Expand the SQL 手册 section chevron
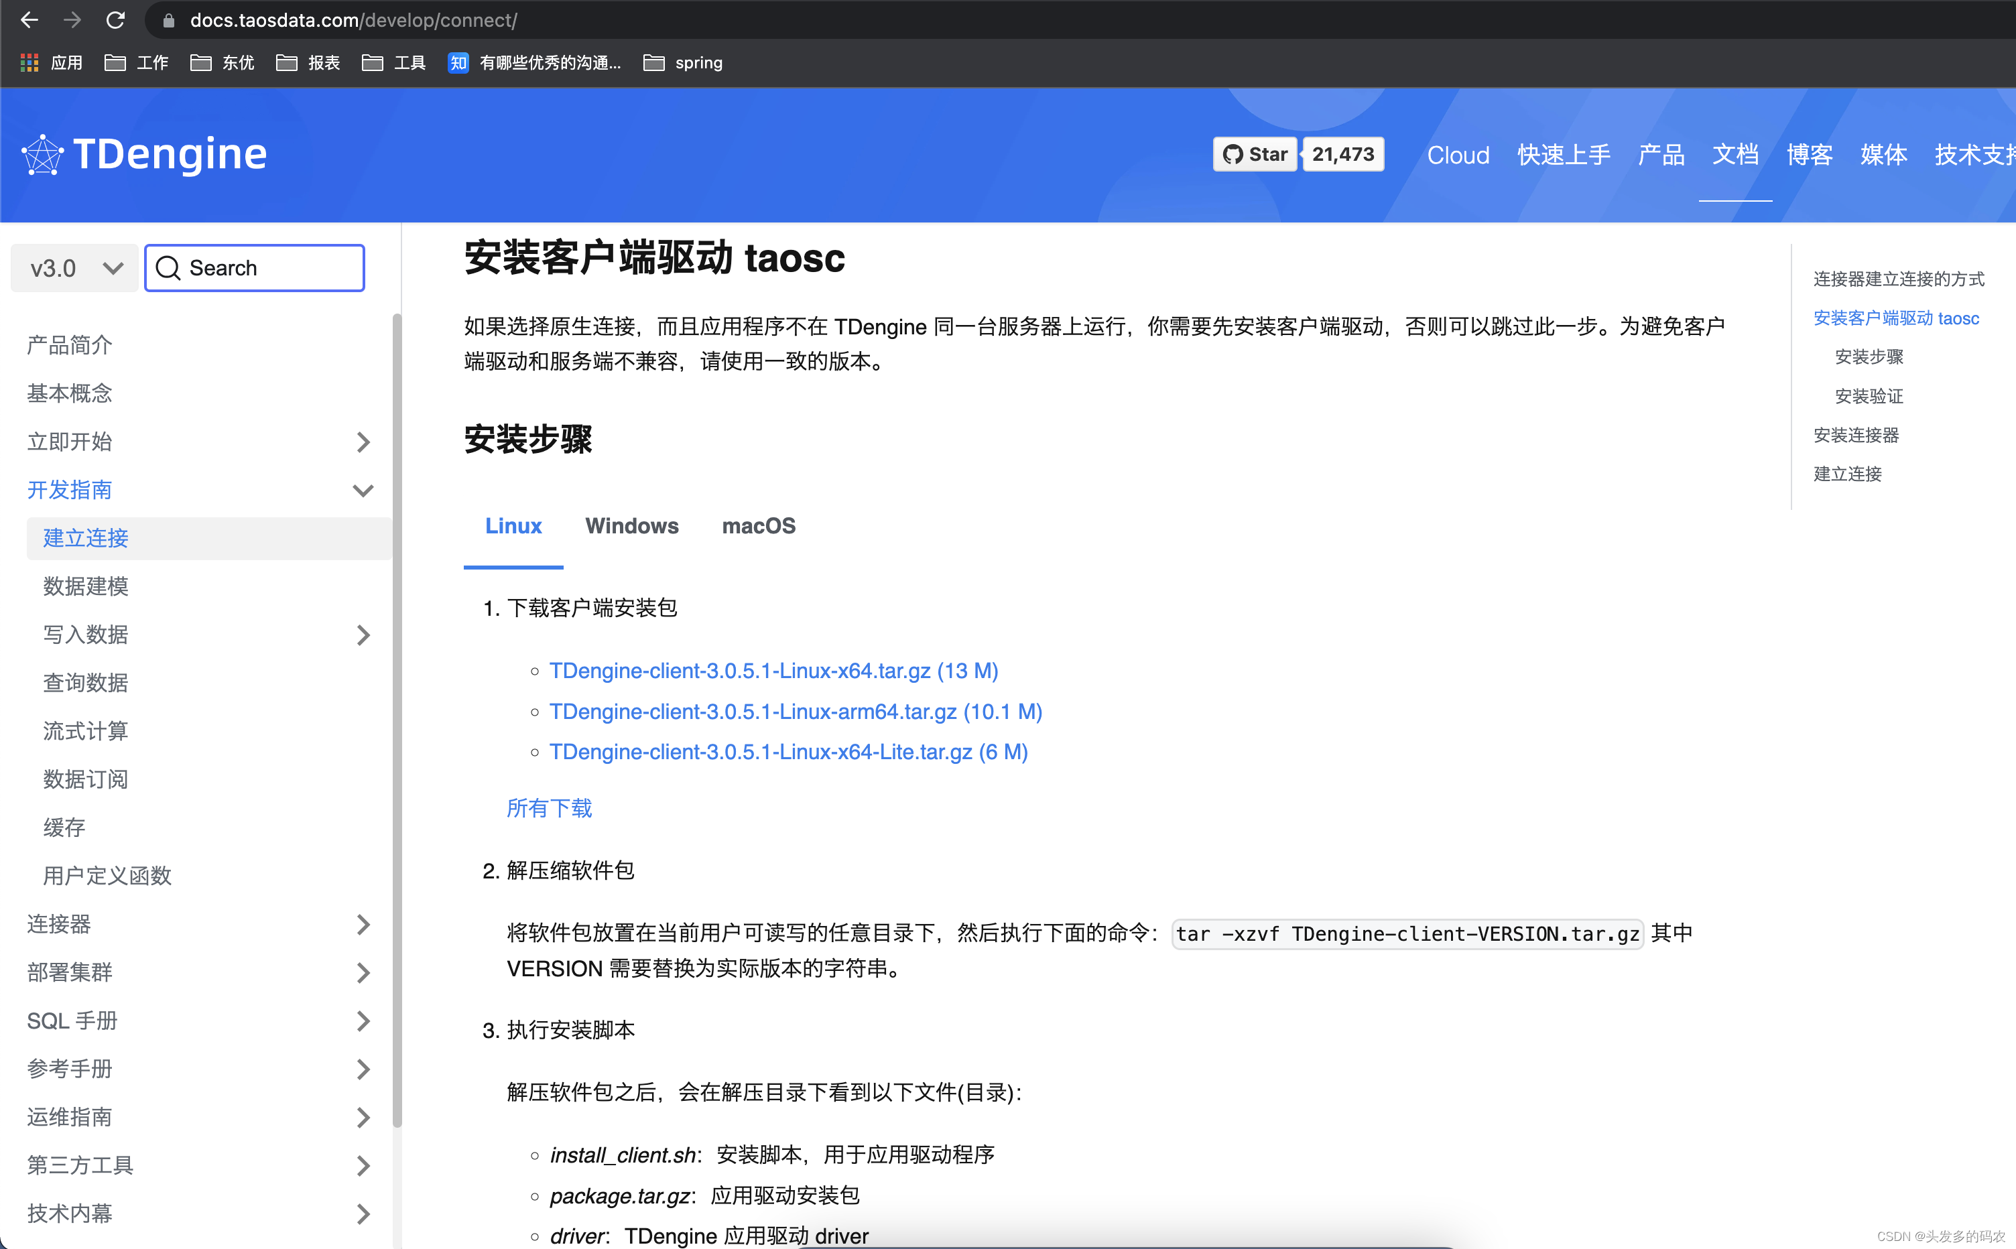This screenshot has height=1249, width=2016. pyautogui.click(x=363, y=1021)
